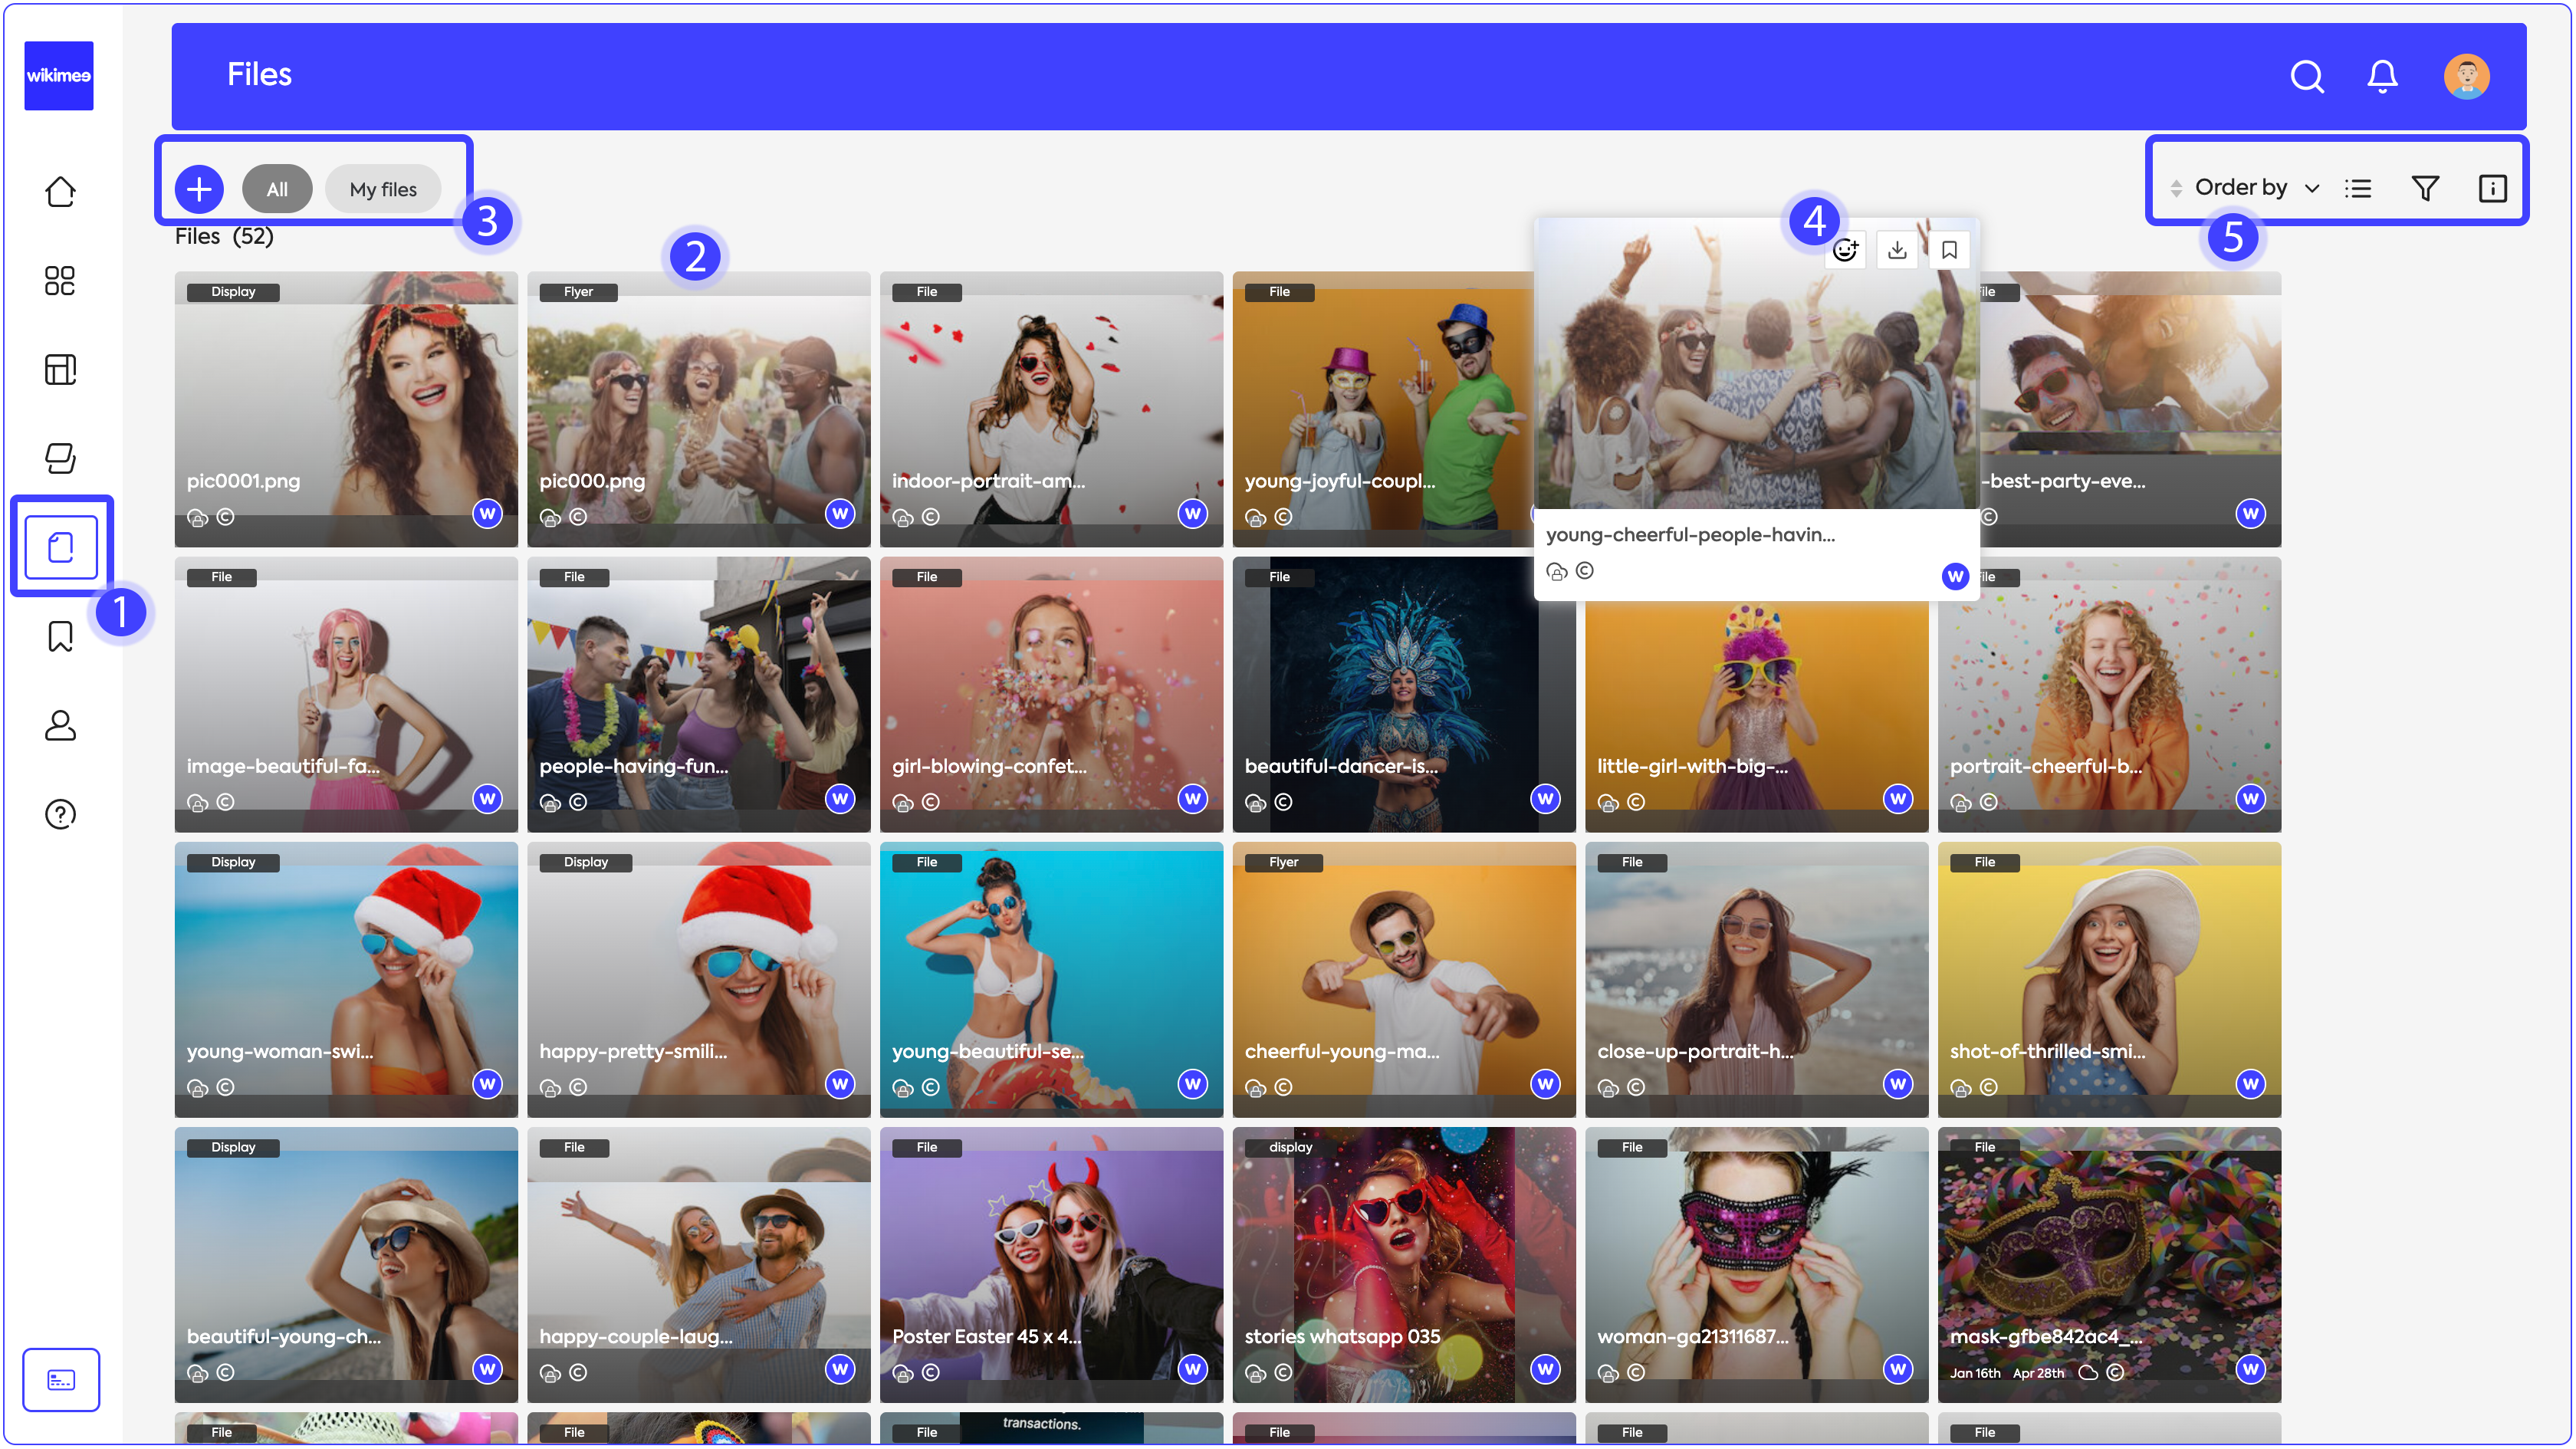
Task: Click the blue plus add button
Action: click(x=199, y=189)
